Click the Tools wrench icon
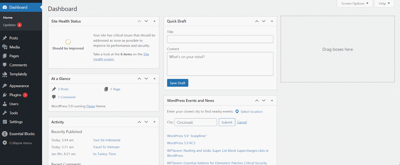The height and width of the screenshot is (165, 400). click(5, 113)
